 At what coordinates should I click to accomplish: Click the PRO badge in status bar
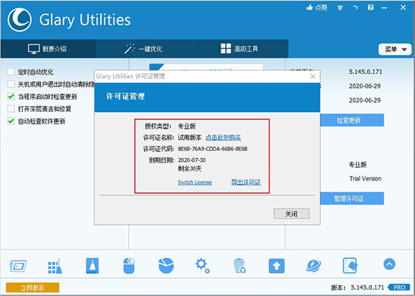399,287
